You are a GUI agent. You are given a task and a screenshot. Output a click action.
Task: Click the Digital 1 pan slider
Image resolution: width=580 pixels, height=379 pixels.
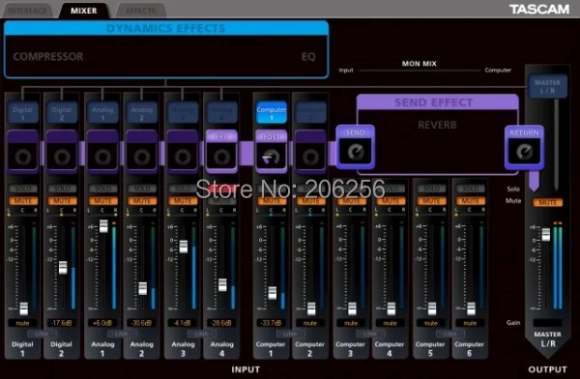pos(22,215)
